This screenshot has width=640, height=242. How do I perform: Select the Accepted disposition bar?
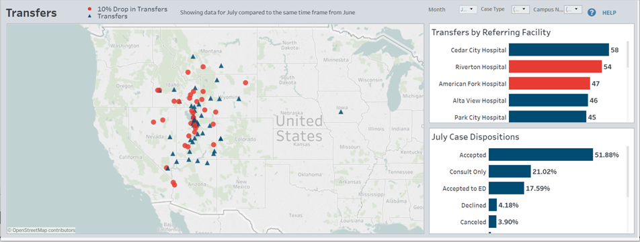tap(541, 155)
